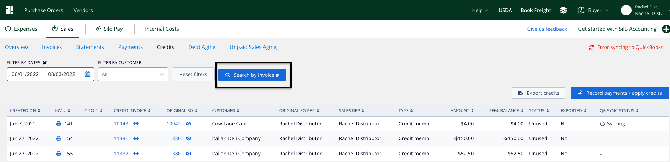Open the Help dropdown menu
Image resolution: width=670 pixels, height=162 pixels.
[x=480, y=10]
